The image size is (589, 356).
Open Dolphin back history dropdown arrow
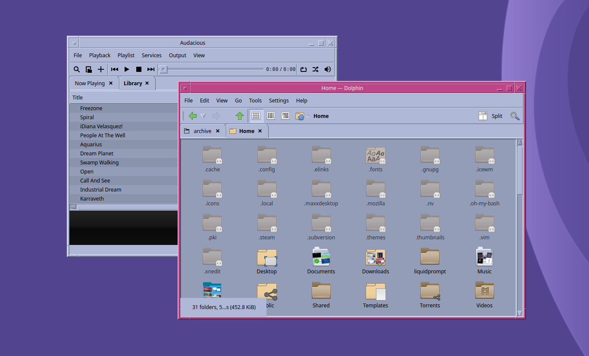[203, 116]
